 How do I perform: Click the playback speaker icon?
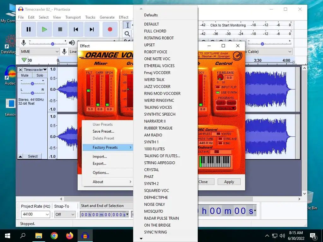coord(72,43)
